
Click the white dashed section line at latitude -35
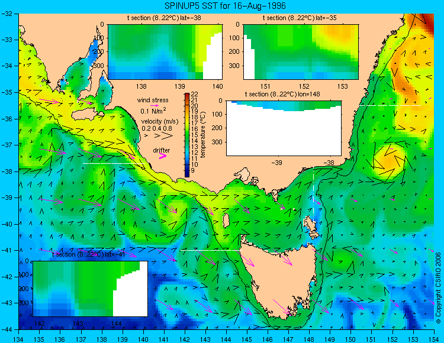[390, 105]
